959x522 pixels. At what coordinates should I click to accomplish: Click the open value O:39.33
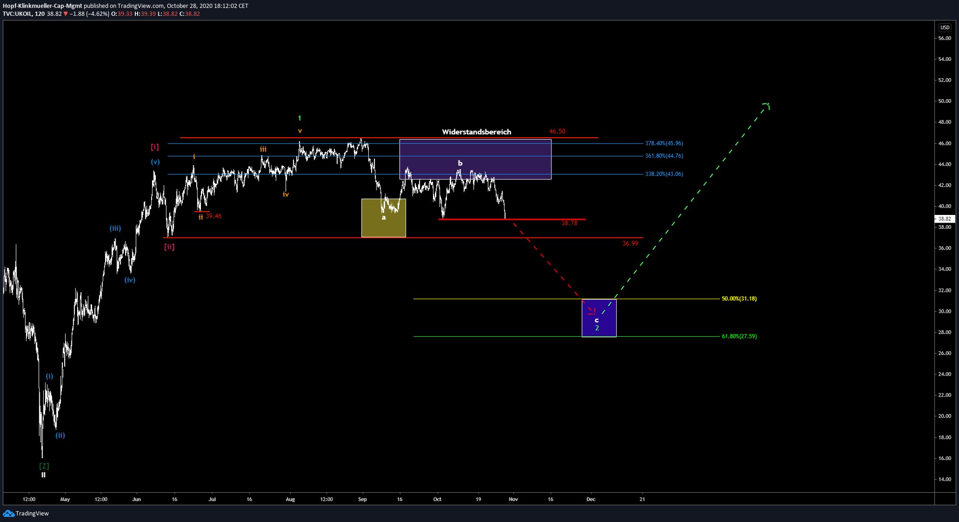[x=122, y=14]
